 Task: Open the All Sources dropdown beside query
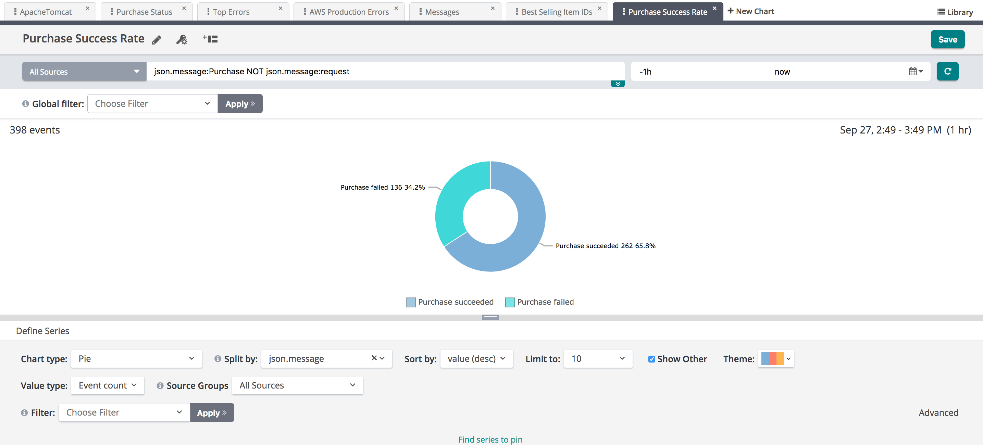tap(84, 72)
